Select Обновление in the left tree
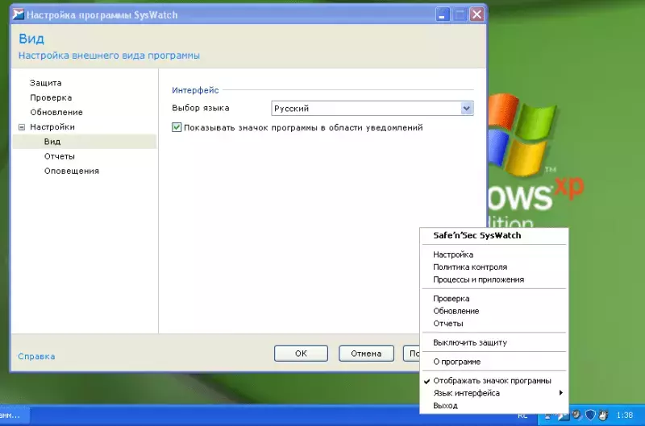 point(56,112)
